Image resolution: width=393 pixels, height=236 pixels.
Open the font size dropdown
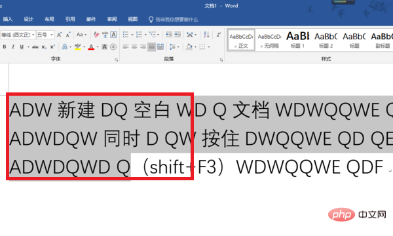[x=52, y=35]
